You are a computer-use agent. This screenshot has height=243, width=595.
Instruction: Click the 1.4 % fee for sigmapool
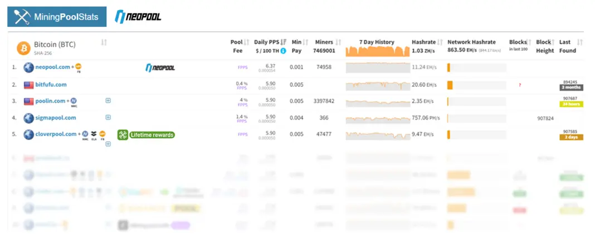click(242, 116)
